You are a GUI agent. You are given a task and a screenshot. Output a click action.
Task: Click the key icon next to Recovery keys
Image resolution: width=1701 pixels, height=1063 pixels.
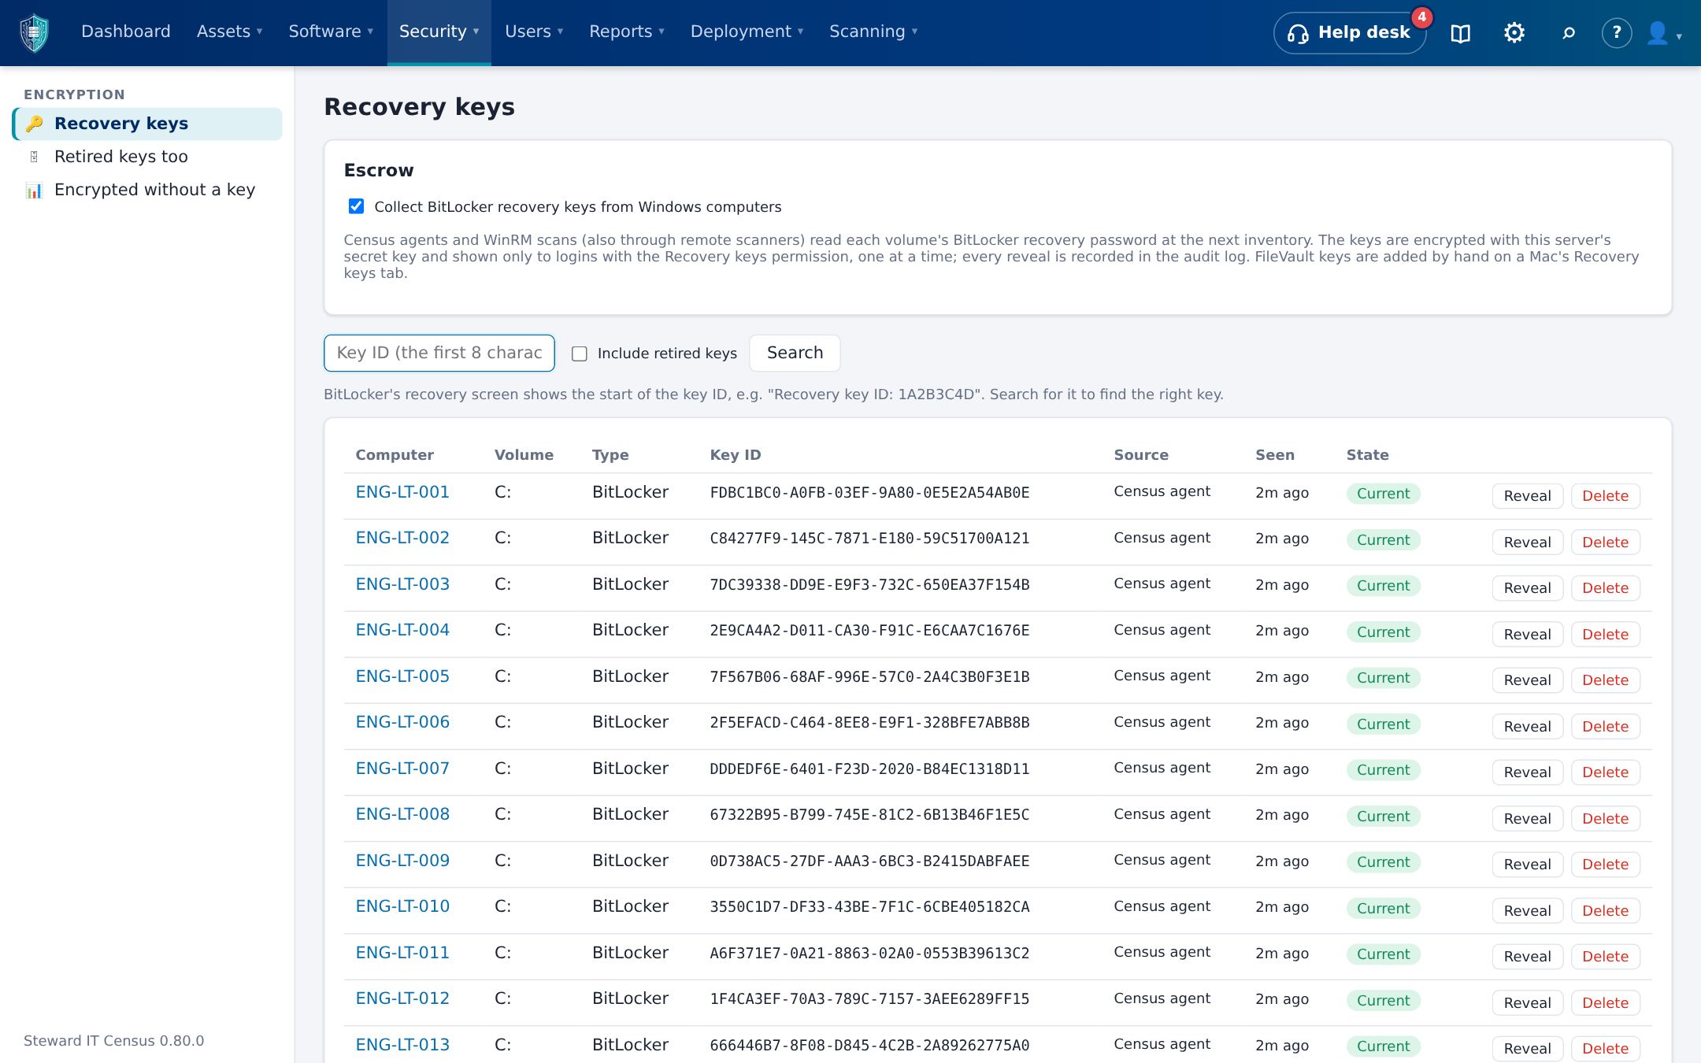pos(34,124)
